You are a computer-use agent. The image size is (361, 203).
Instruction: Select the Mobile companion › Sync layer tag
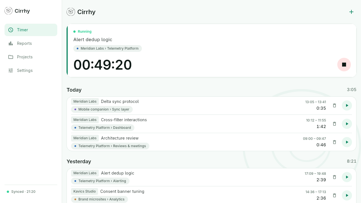coord(102,109)
